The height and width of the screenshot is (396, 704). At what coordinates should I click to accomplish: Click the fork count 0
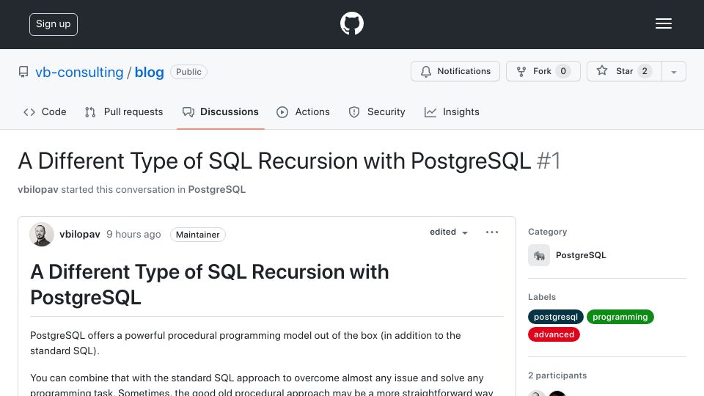[563, 71]
